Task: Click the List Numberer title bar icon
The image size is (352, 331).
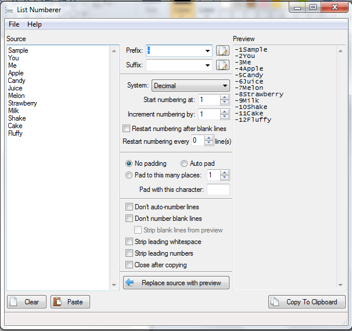Action: (9, 10)
